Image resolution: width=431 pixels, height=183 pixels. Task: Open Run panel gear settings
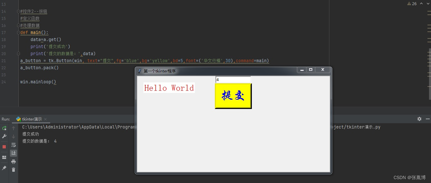click(x=419, y=119)
